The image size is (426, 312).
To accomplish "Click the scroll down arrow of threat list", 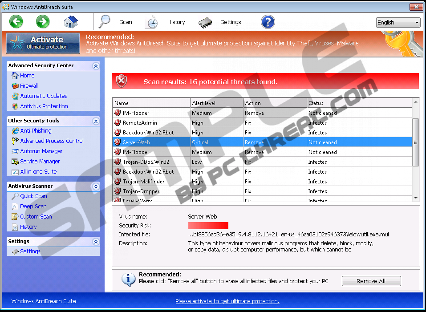I will coord(416,198).
